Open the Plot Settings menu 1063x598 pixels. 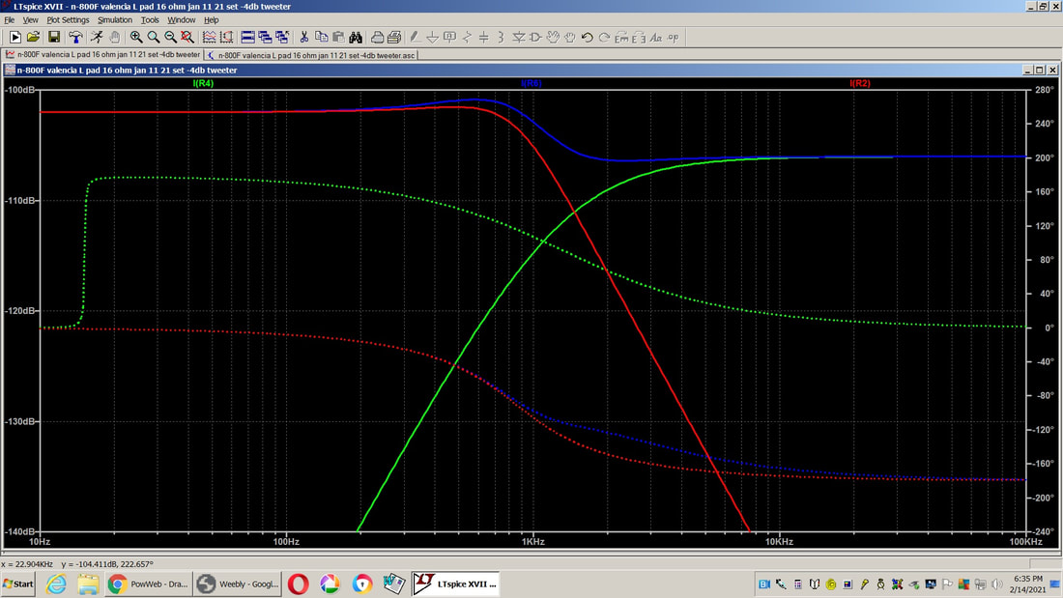68,20
